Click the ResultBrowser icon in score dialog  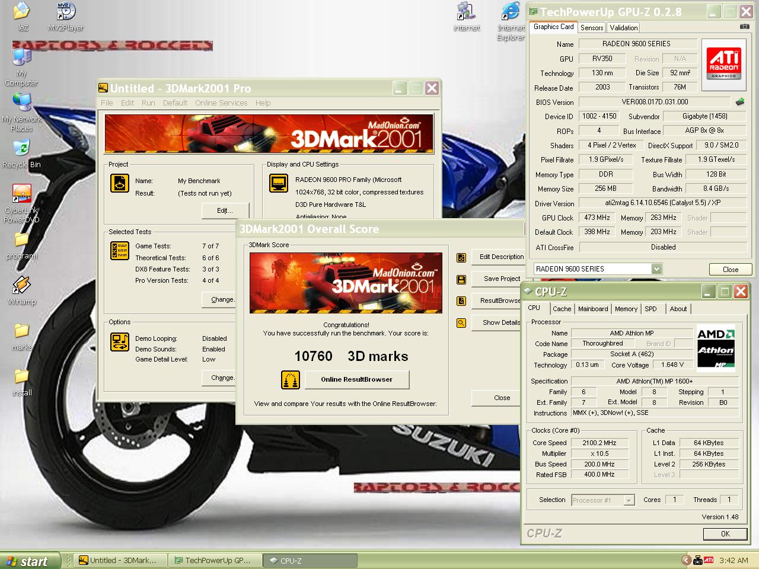point(461,301)
